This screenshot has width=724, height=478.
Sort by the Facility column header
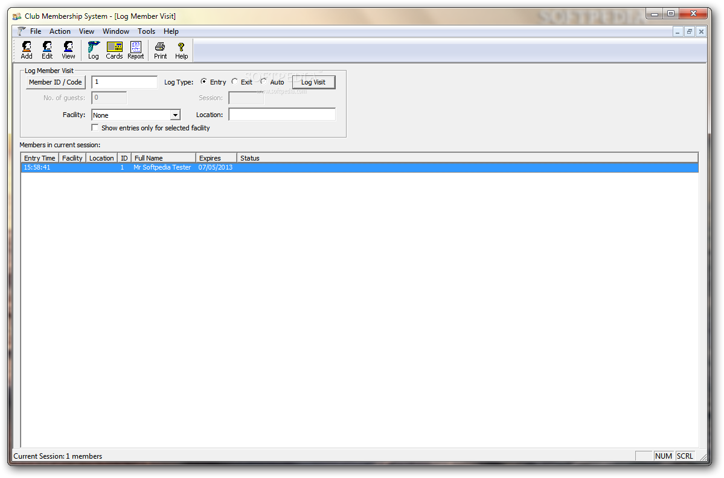(x=72, y=158)
